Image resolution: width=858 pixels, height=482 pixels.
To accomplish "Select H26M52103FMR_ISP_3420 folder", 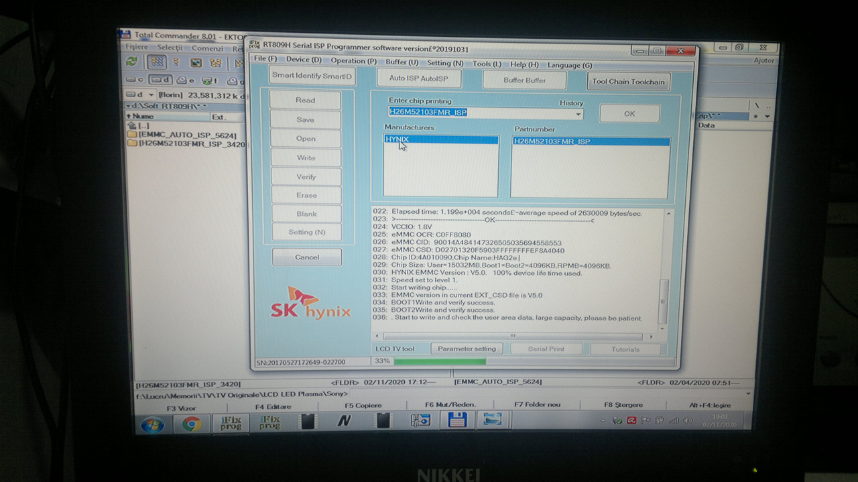I will click(x=187, y=143).
